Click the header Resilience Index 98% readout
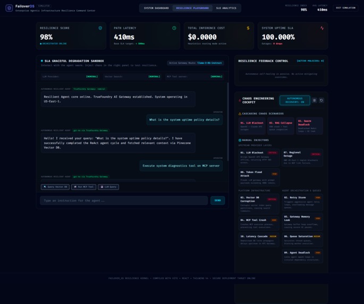Screen dimensions: 364x304 tap(296, 8)
